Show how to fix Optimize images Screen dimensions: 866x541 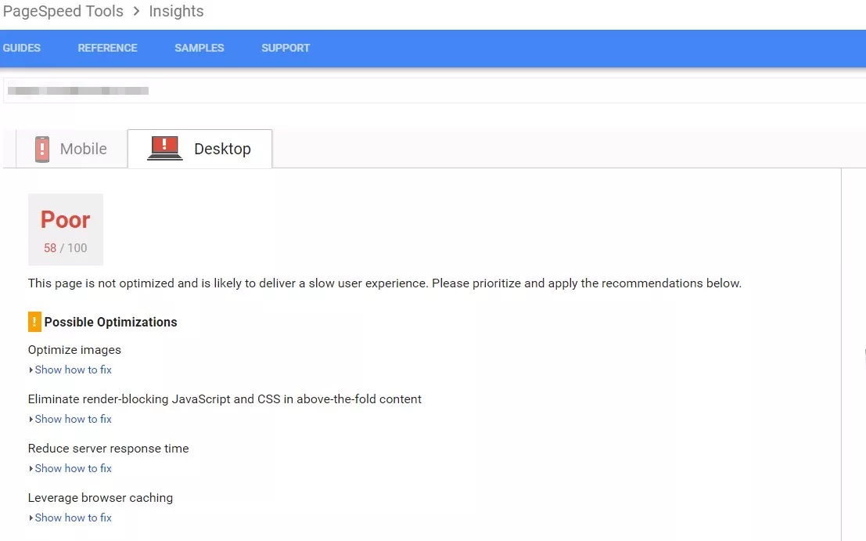click(x=73, y=370)
